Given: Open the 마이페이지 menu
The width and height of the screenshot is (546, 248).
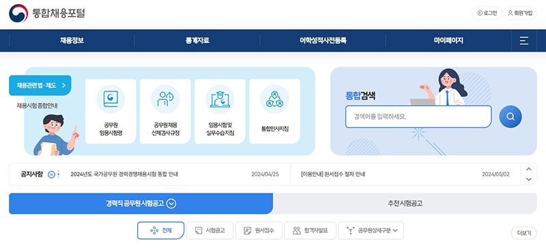Looking at the screenshot, I should 448,41.
